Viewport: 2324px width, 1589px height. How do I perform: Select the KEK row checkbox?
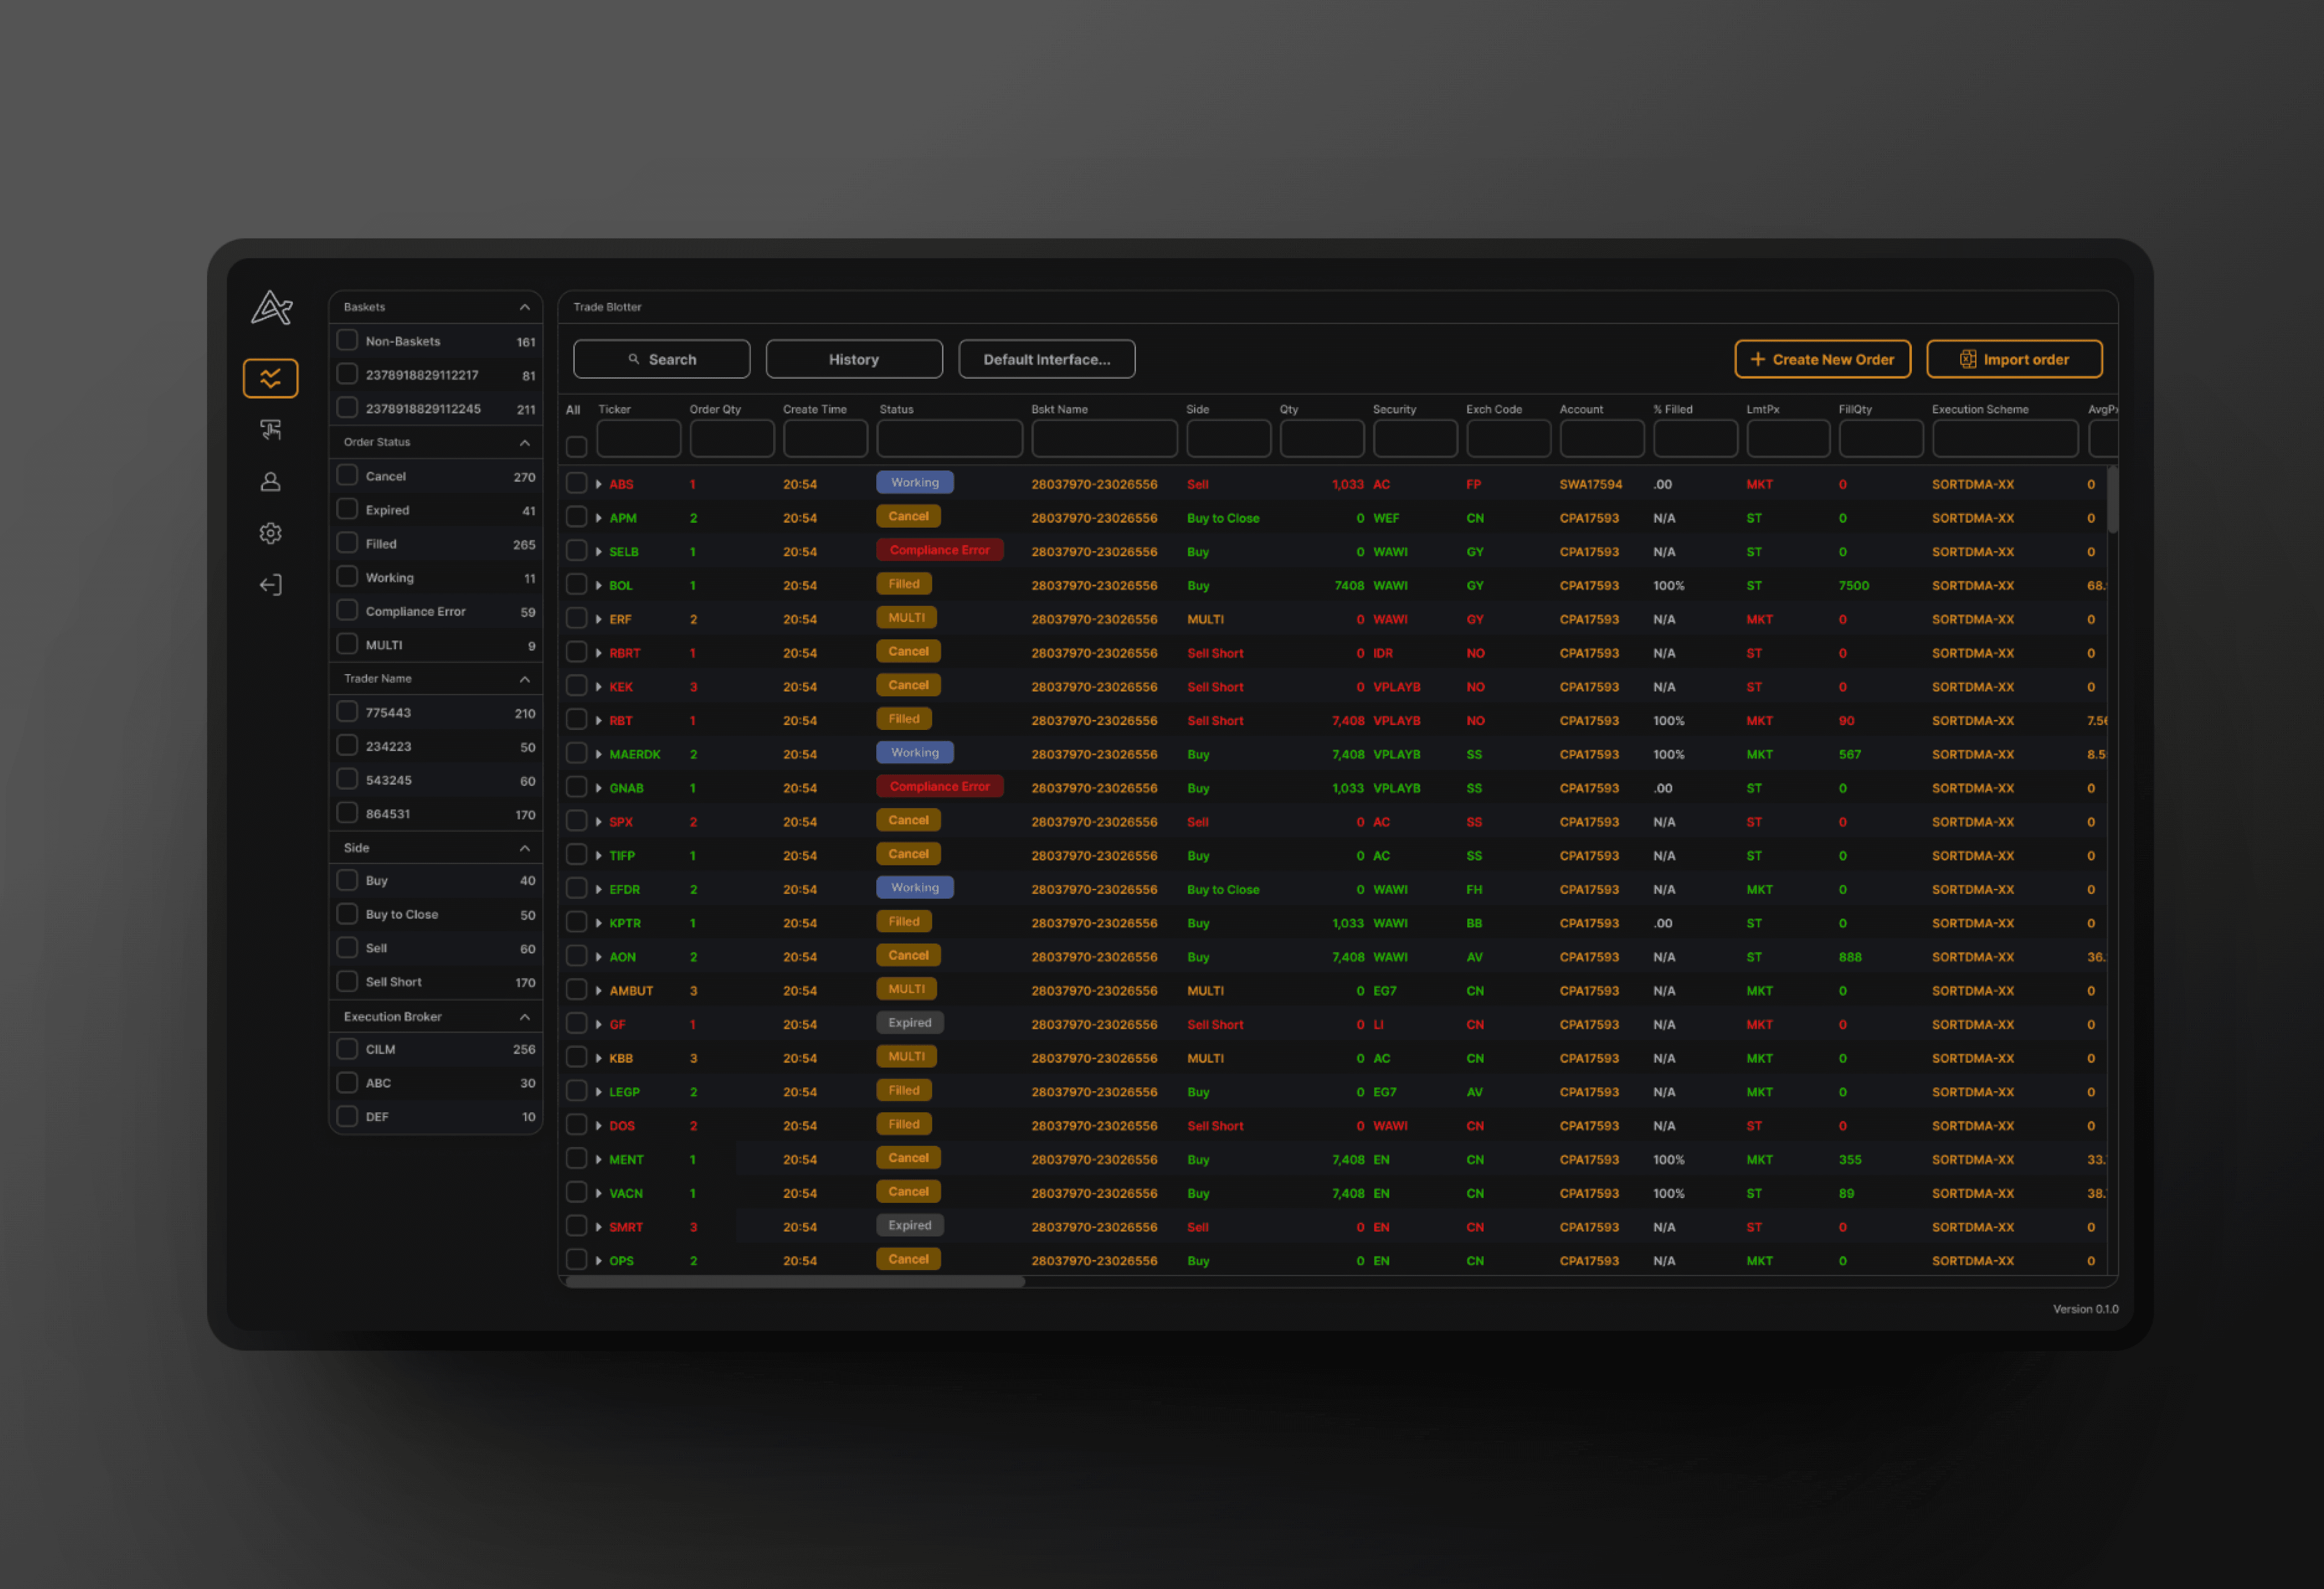click(x=577, y=686)
